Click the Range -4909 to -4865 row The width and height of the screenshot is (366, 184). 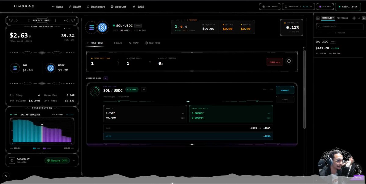pos(188,128)
